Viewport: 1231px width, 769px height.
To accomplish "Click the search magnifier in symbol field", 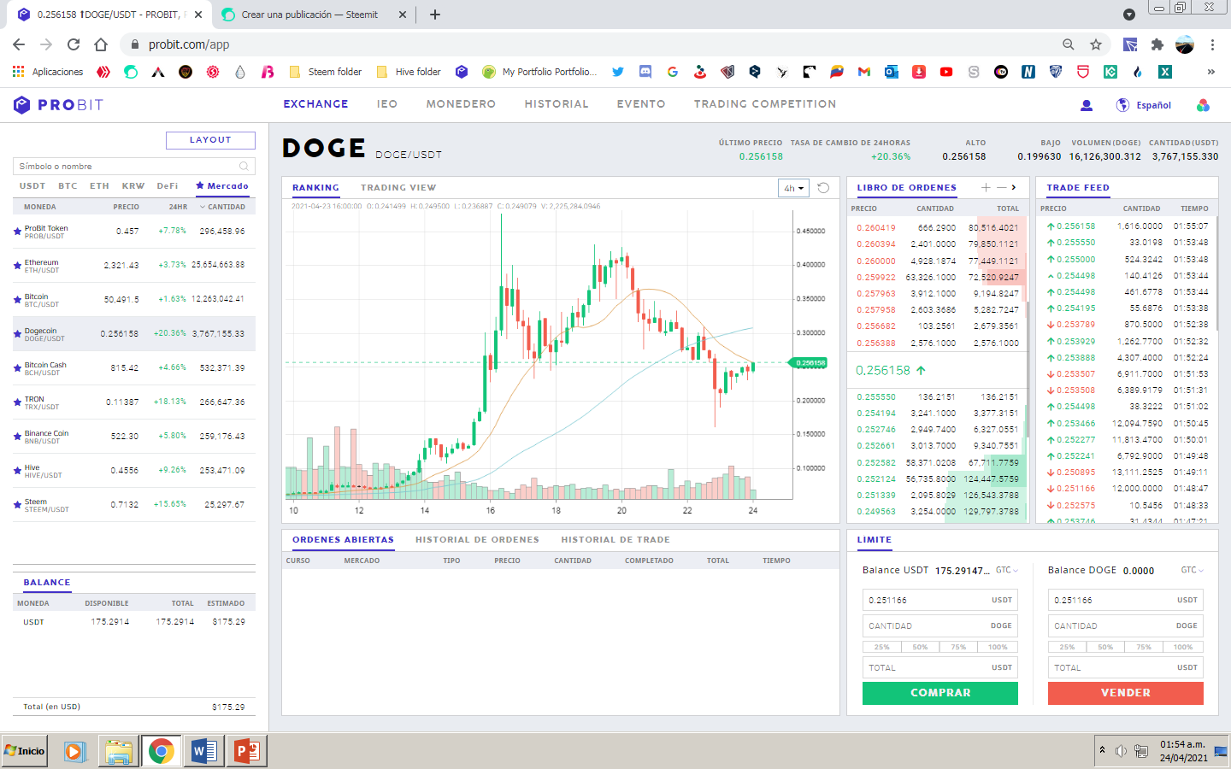I will [244, 167].
